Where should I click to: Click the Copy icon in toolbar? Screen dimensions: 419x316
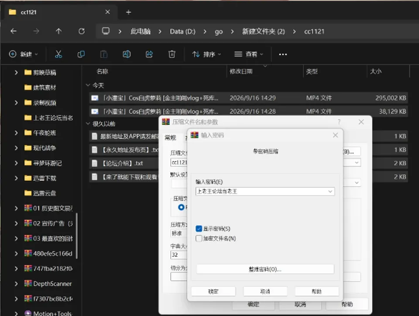pos(81,54)
